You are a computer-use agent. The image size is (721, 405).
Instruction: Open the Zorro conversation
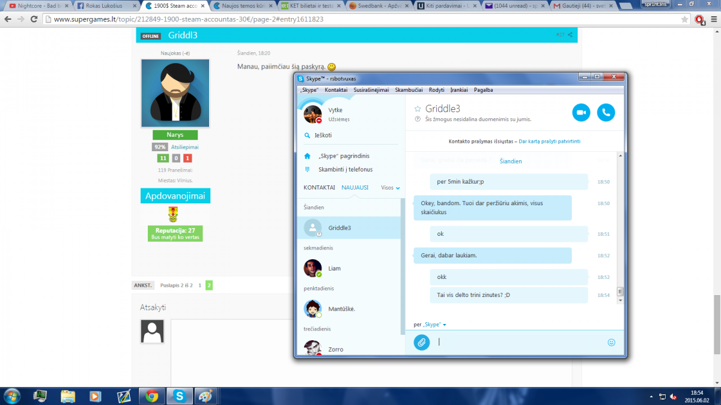[349, 347]
